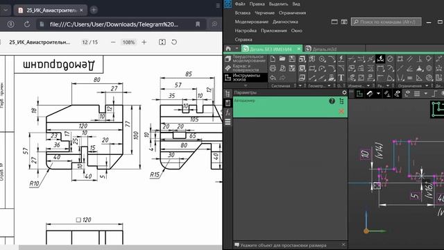Select the Text (T) tool
444x250 pixels.
[341, 77]
